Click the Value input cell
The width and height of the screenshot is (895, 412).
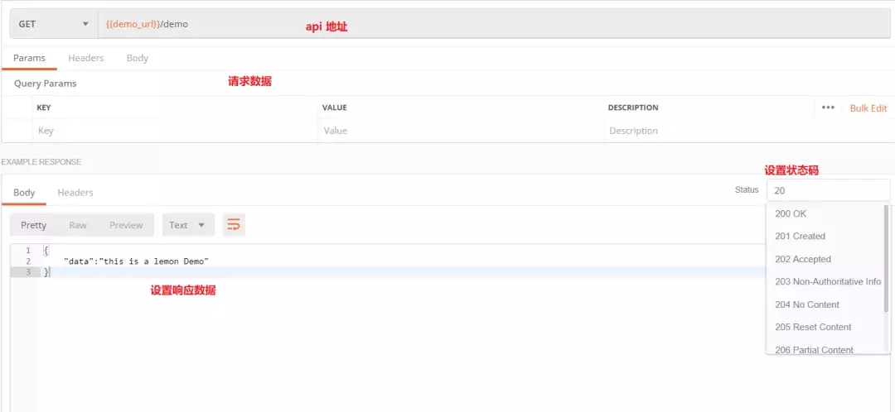pos(460,131)
